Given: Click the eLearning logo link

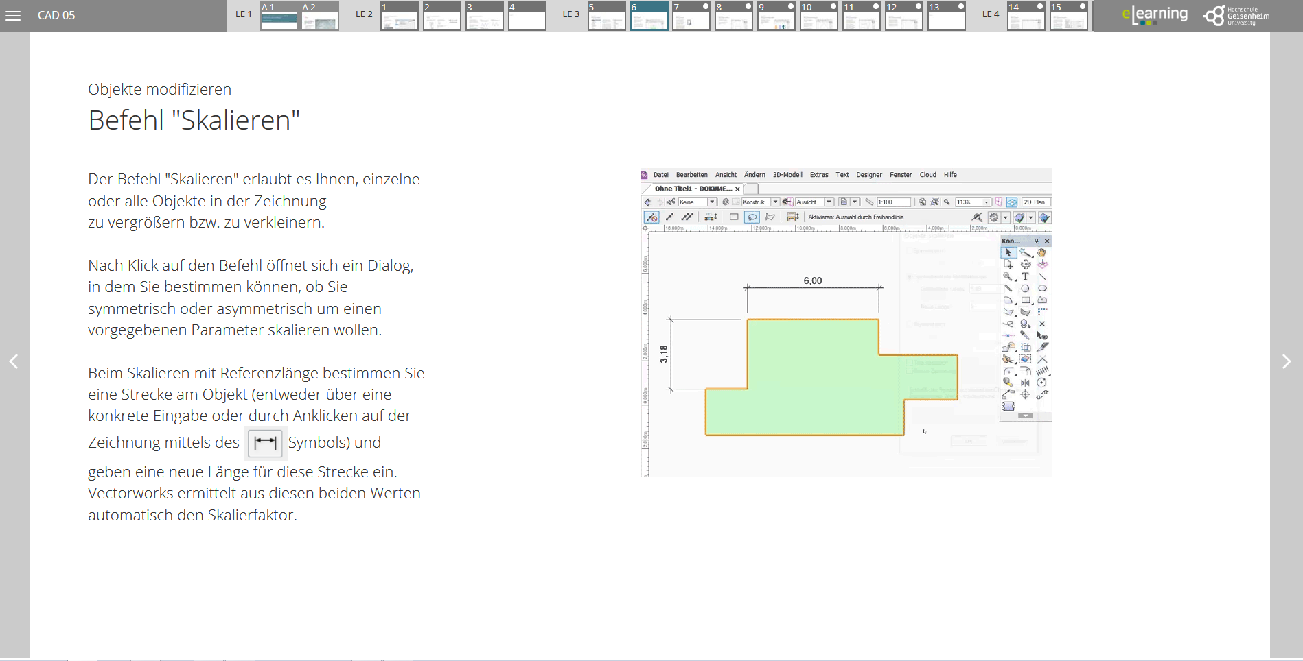Looking at the screenshot, I should pos(1154,15).
